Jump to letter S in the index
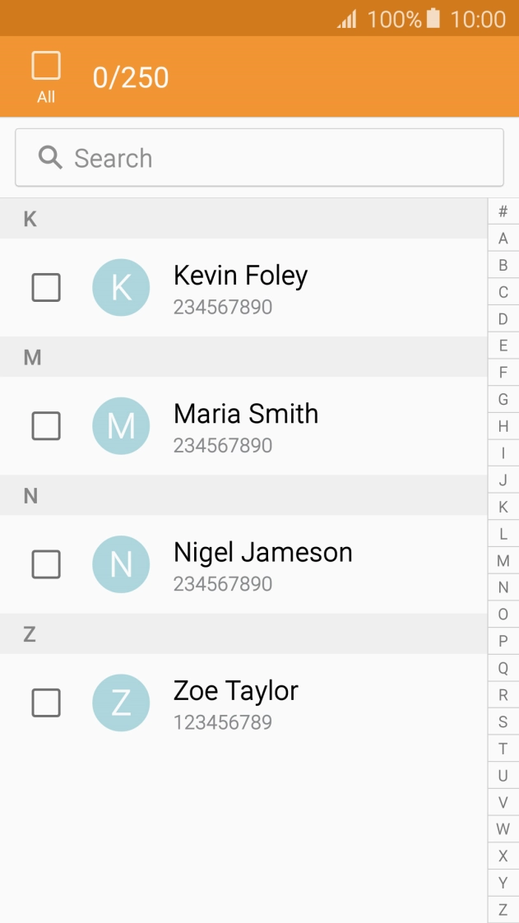519x923 pixels. [x=503, y=722]
